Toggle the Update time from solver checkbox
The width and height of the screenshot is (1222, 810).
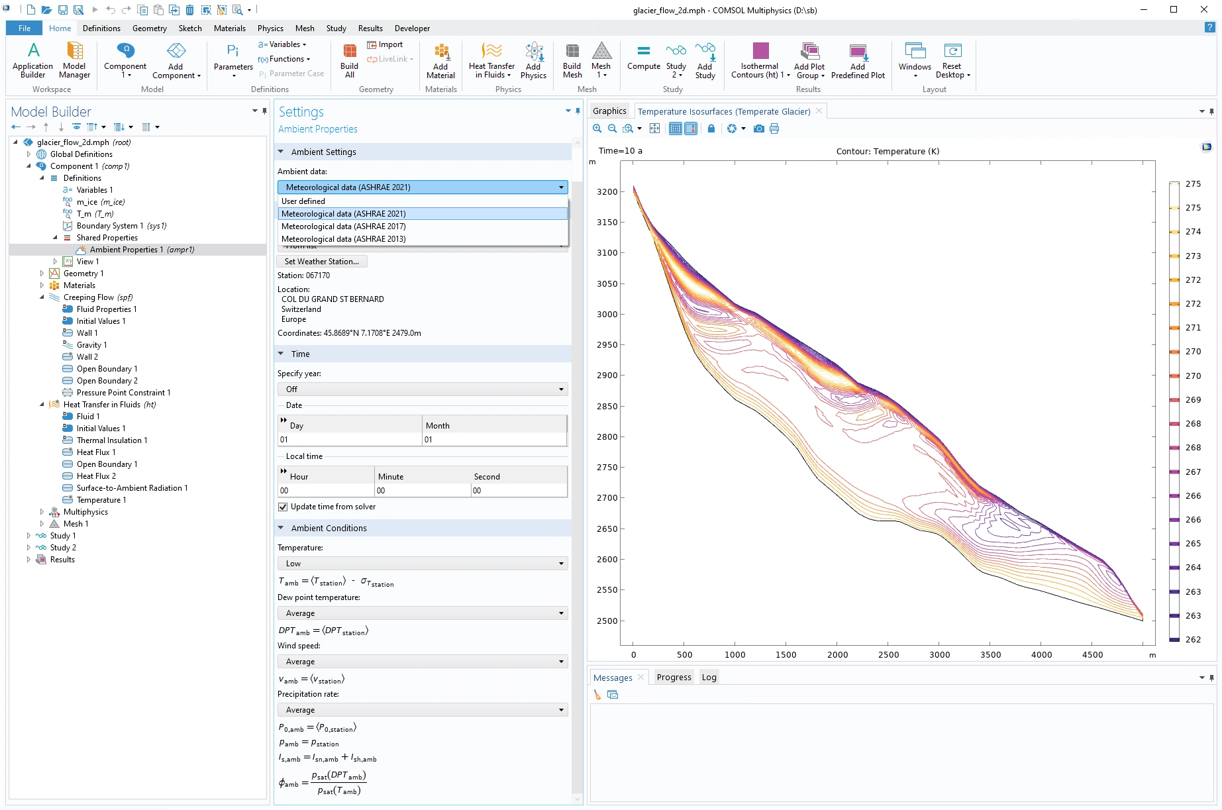point(283,507)
